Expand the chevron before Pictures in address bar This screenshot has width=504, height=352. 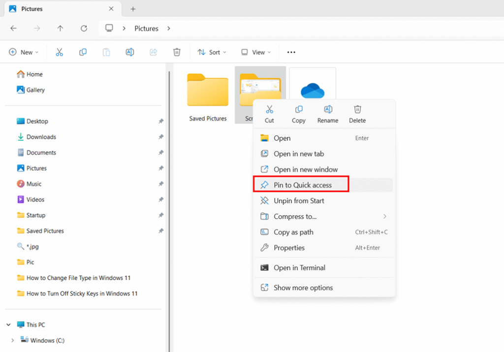point(124,28)
